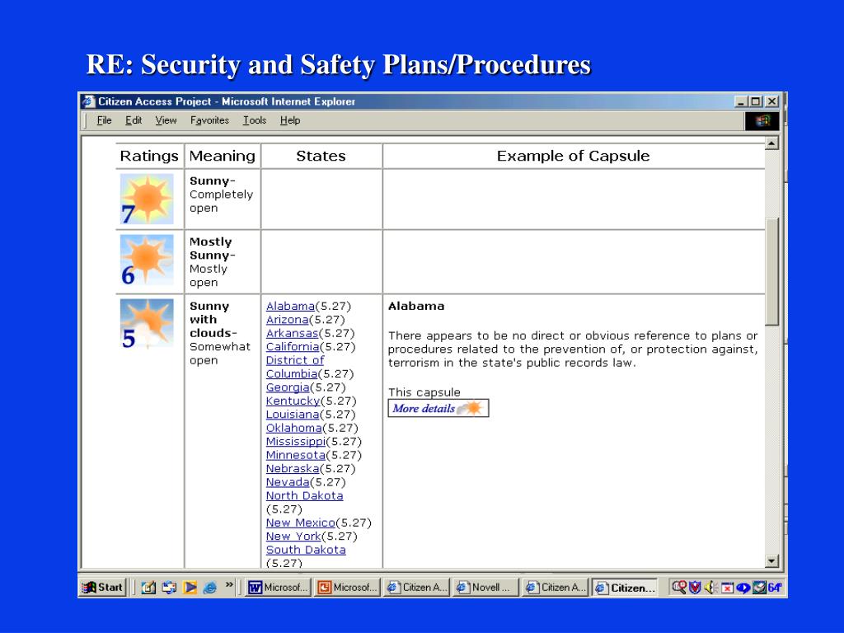Viewport: 844px width, 633px height.
Task: Switch to first Citizen A... taskbar window
Action: (x=416, y=587)
